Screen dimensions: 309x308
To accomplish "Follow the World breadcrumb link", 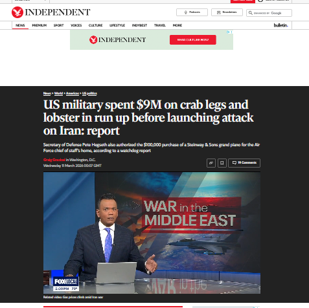I will (58, 93).
